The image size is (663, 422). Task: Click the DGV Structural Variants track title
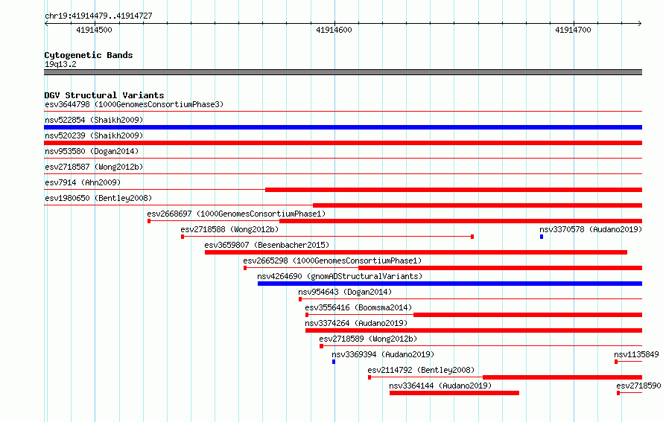(104, 95)
